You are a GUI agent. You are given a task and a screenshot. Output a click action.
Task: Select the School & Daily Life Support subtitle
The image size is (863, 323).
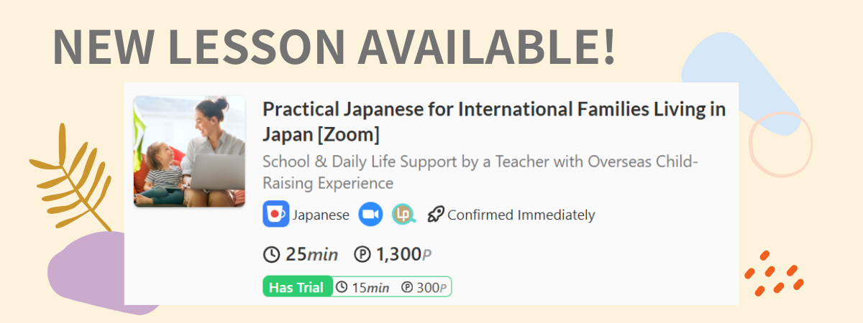(480, 172)
